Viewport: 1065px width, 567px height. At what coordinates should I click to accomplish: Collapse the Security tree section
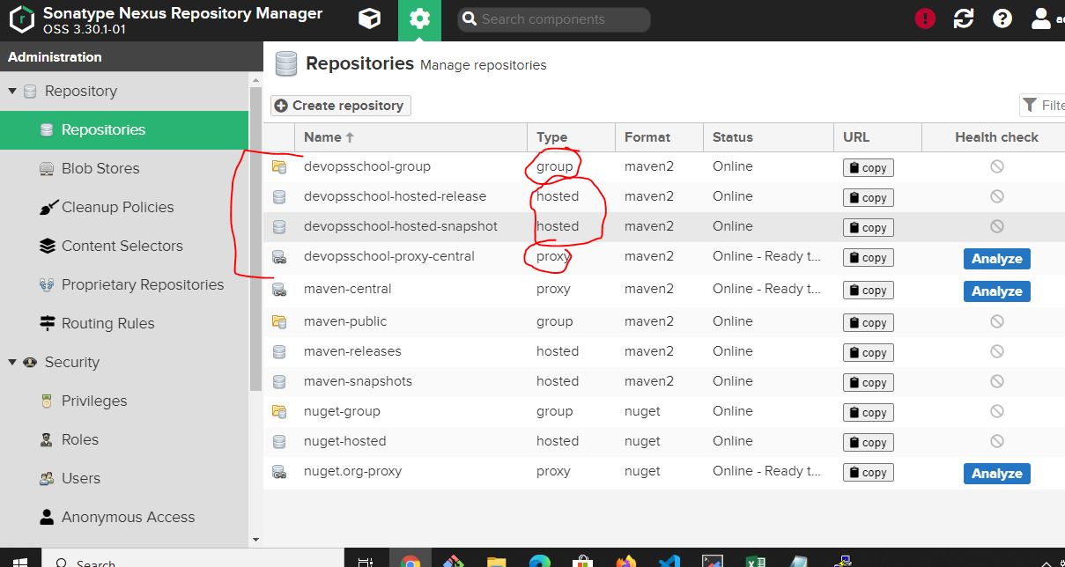coord(12,362)
